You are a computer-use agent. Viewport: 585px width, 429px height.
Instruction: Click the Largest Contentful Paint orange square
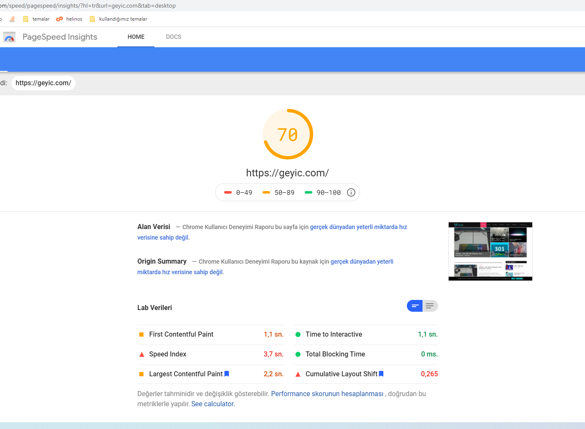pos(141,374)
